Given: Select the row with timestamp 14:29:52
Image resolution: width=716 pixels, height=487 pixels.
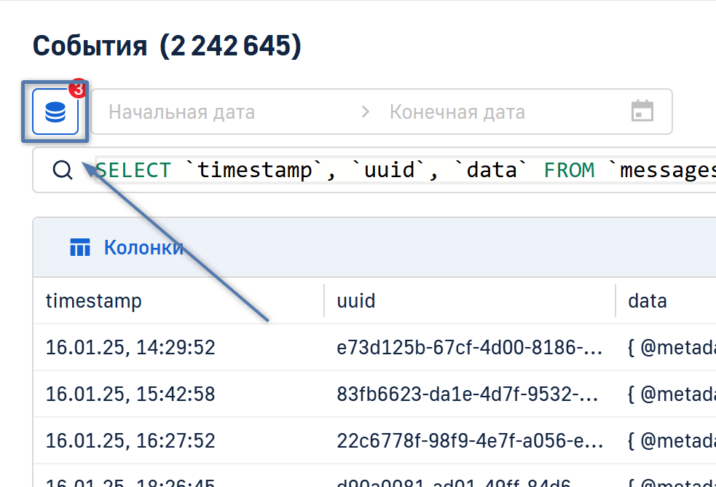Looking at the screenshot, I should pyautogui.click(x=130, y=347).
